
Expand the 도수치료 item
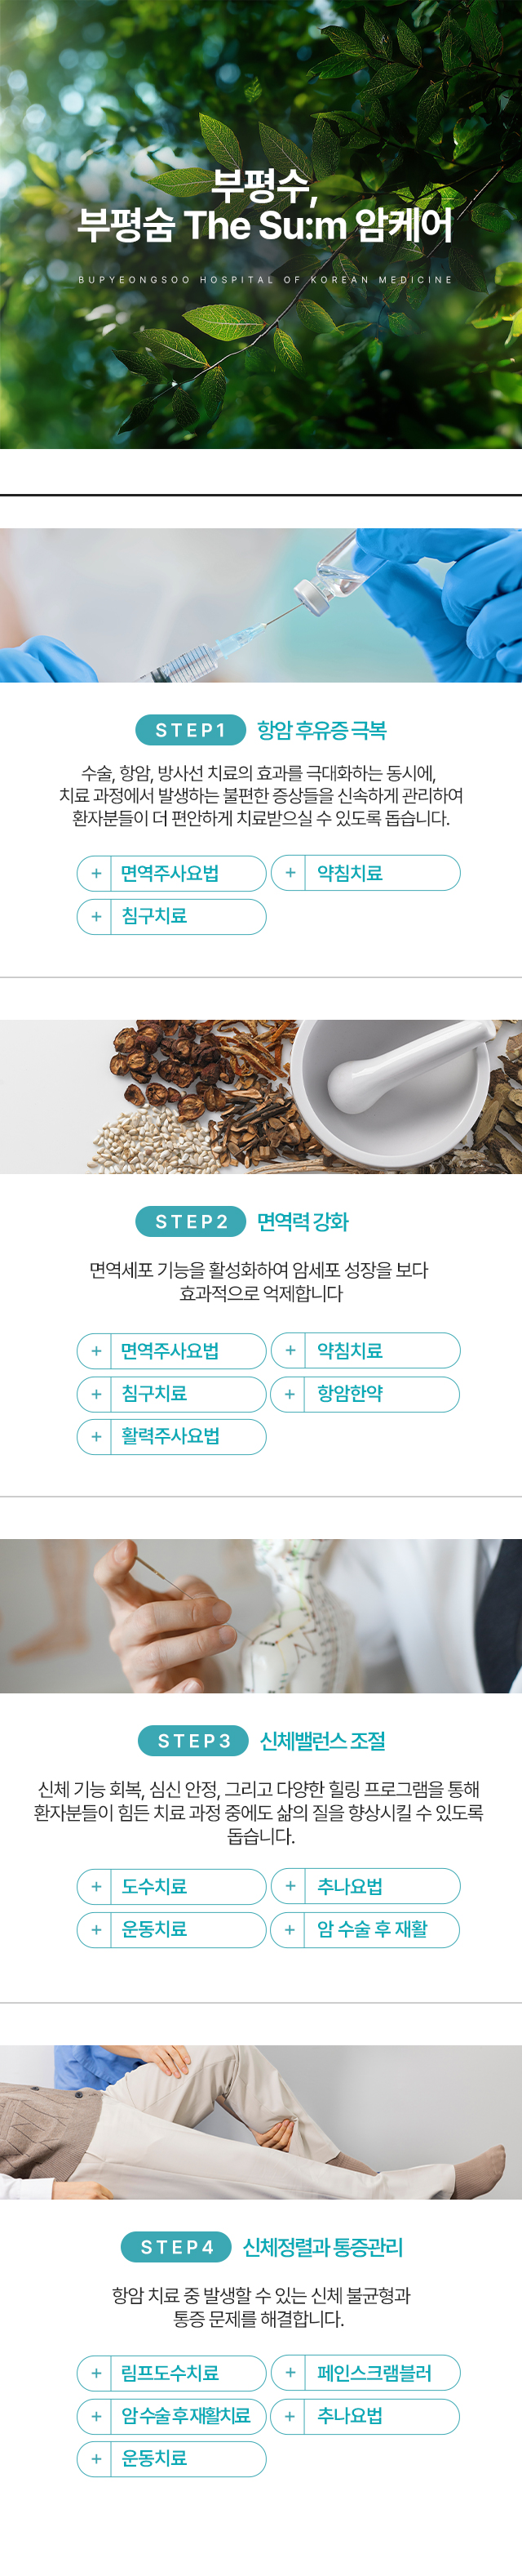click(x=171, y=1886)
